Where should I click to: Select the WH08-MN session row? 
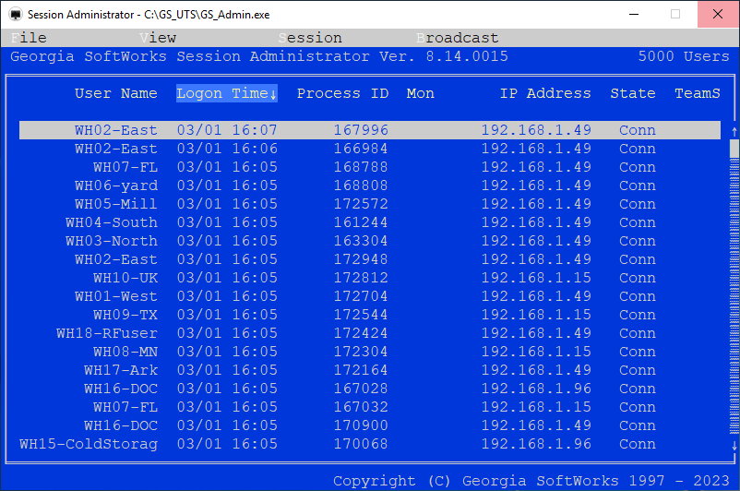click(x=370, y=352)
